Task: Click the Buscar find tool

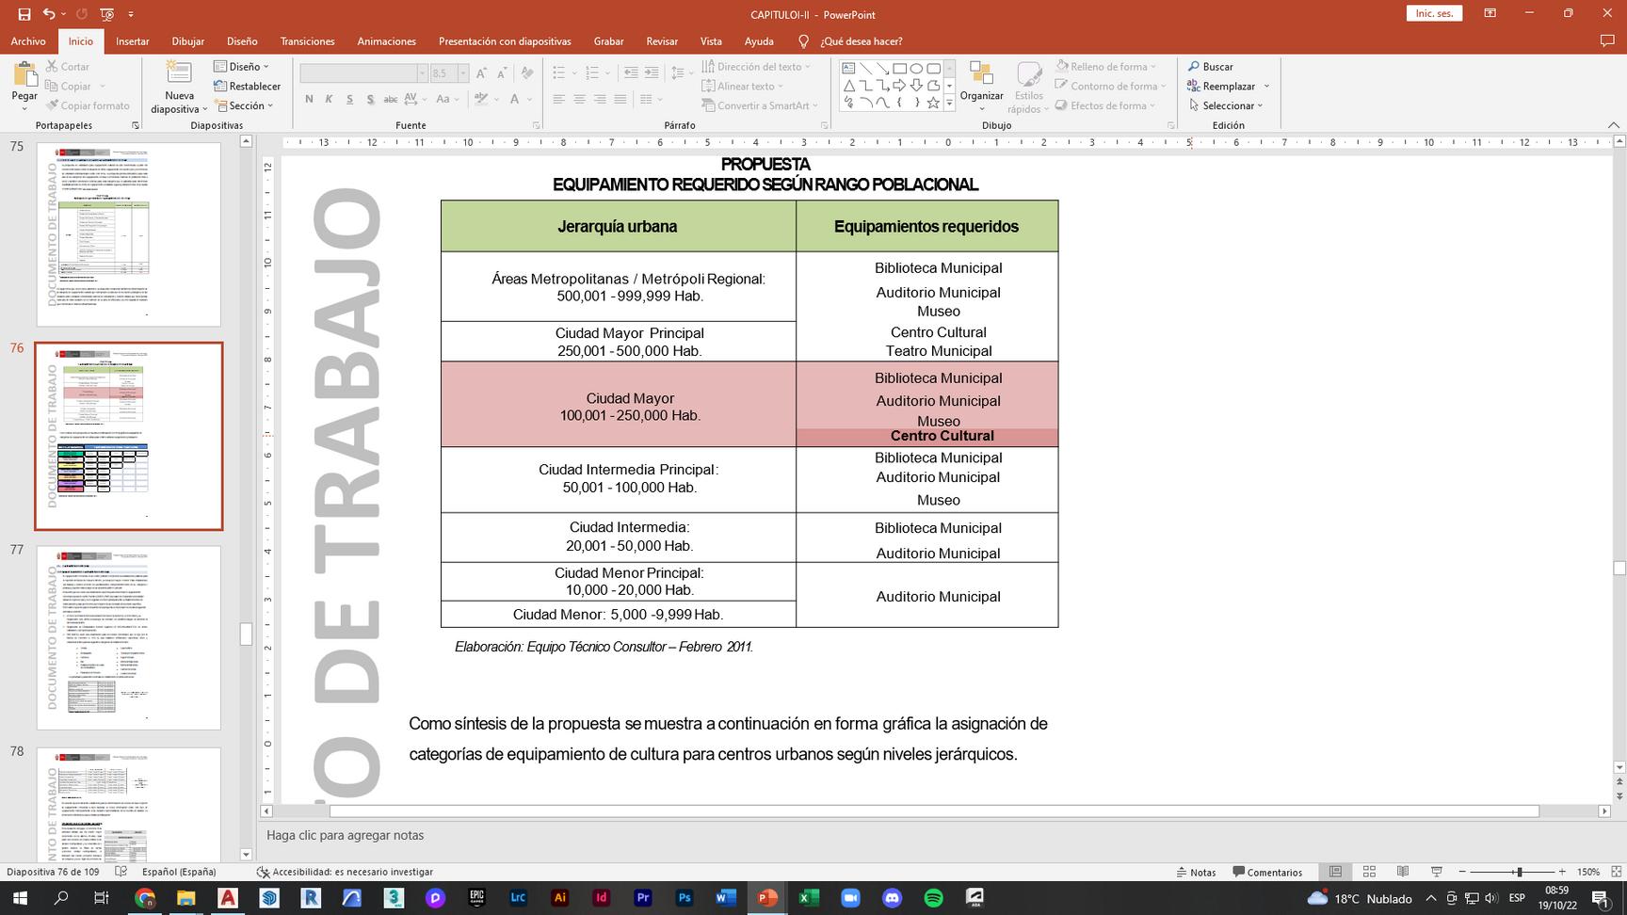Action: (x=1211, y=67)
